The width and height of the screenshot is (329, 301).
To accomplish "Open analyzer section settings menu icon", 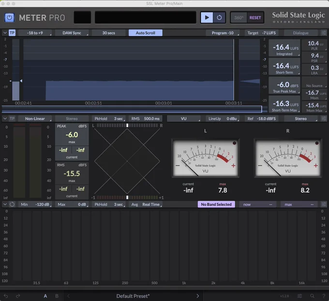I will pyautogui.click(x=324, y=204).
